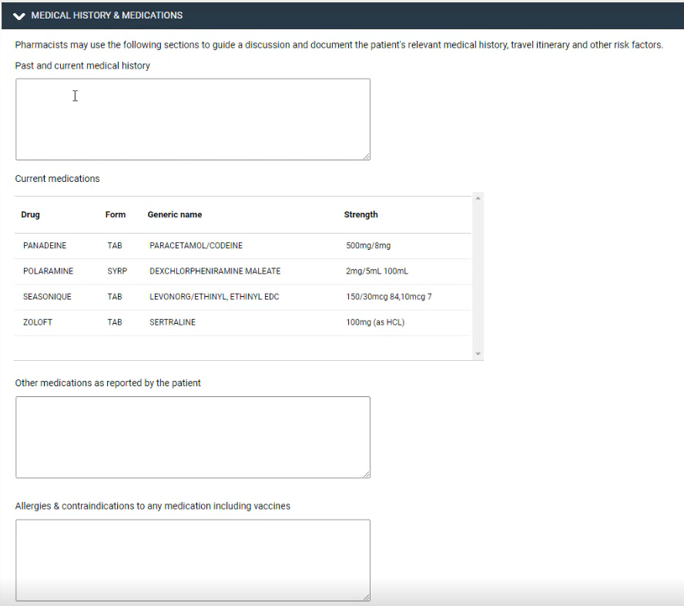Click the other medications textbox resize grip
This screenshot has height=606, width=684.
(367, 474)
